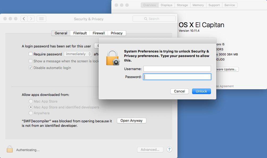The image size is (267, 158).
Task: Switch to the FileVault tab
Action: coord(80,33)
